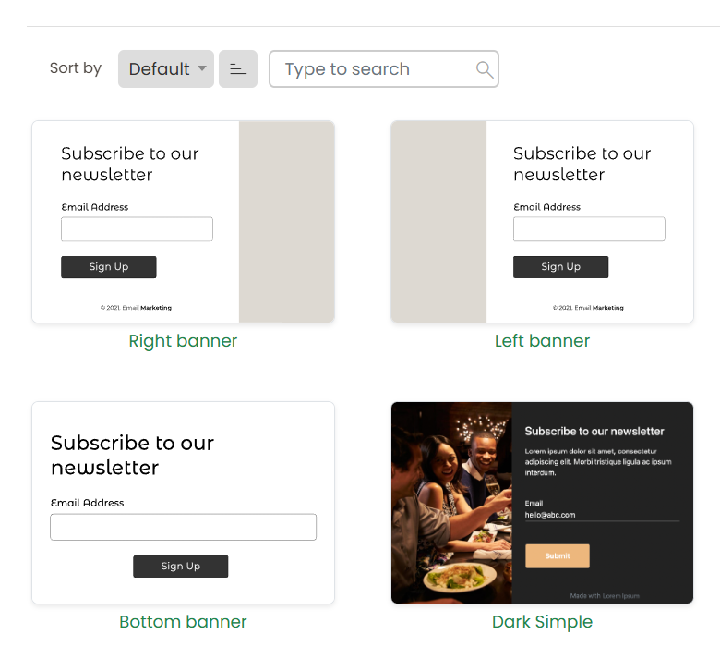Image resolution: width=720 pixels, height=659 pixels.
Task: Select the Right banner template thumbnail
Action: 183,222
